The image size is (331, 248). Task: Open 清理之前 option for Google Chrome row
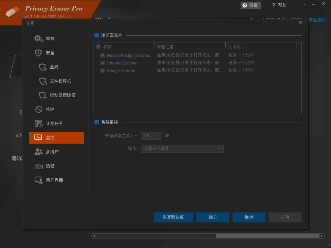click(190, 70)
